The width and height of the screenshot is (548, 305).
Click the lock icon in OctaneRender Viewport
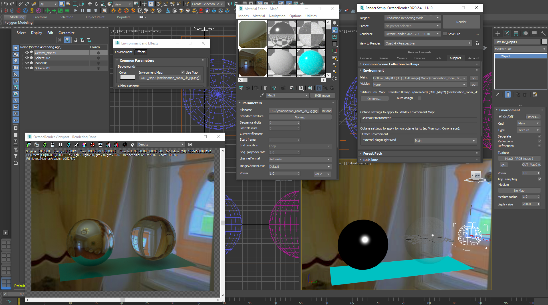pyautogui.click(x=53, y=145)
